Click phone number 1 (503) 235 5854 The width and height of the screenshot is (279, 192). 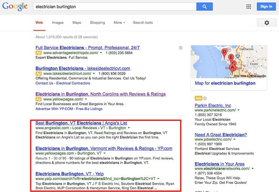pos(119,53)
